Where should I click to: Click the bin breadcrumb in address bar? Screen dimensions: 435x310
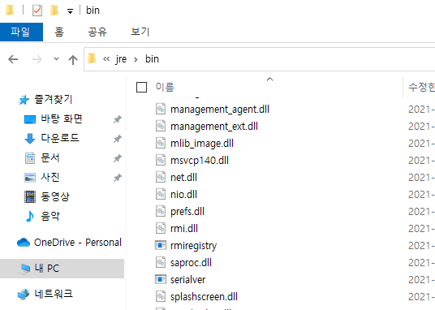pyautogui.click(x=152, y=59)
